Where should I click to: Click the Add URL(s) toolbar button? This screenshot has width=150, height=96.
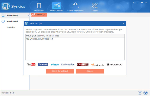39,15
